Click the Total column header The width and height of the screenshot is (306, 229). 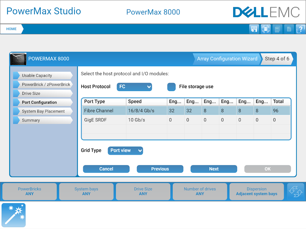point(281,102)
